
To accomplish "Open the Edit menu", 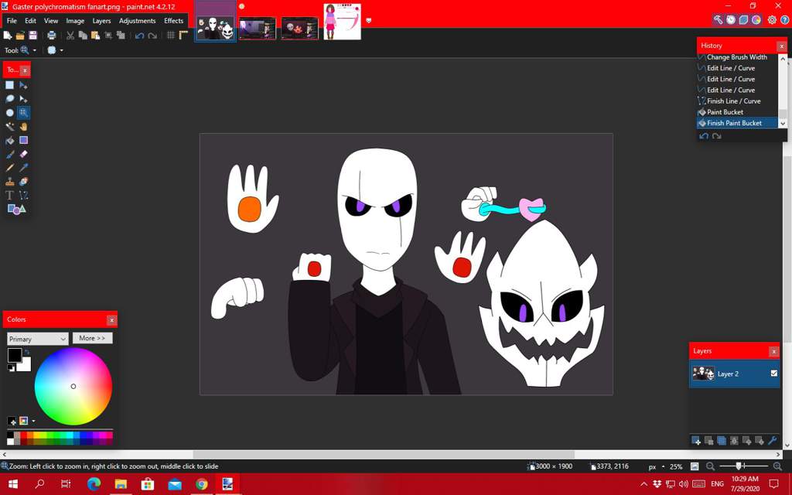I will [30, 21].
